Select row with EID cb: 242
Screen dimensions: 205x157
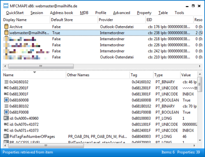[102, 51]
